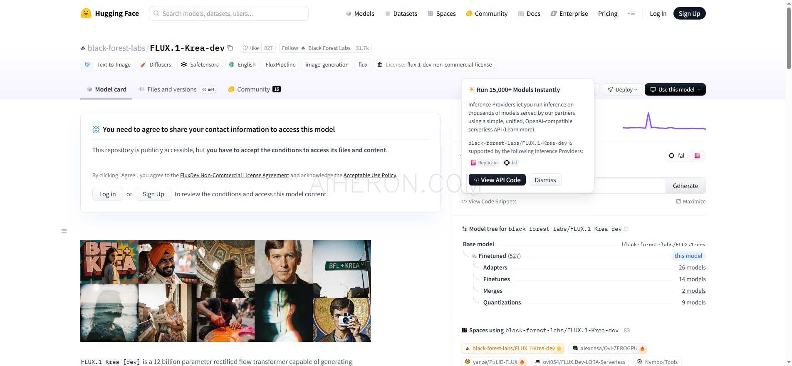Click the info icon beside Model tree
The width and height of the screenshot is (792, 366).
pyautogui.click(x=626, y=229)
